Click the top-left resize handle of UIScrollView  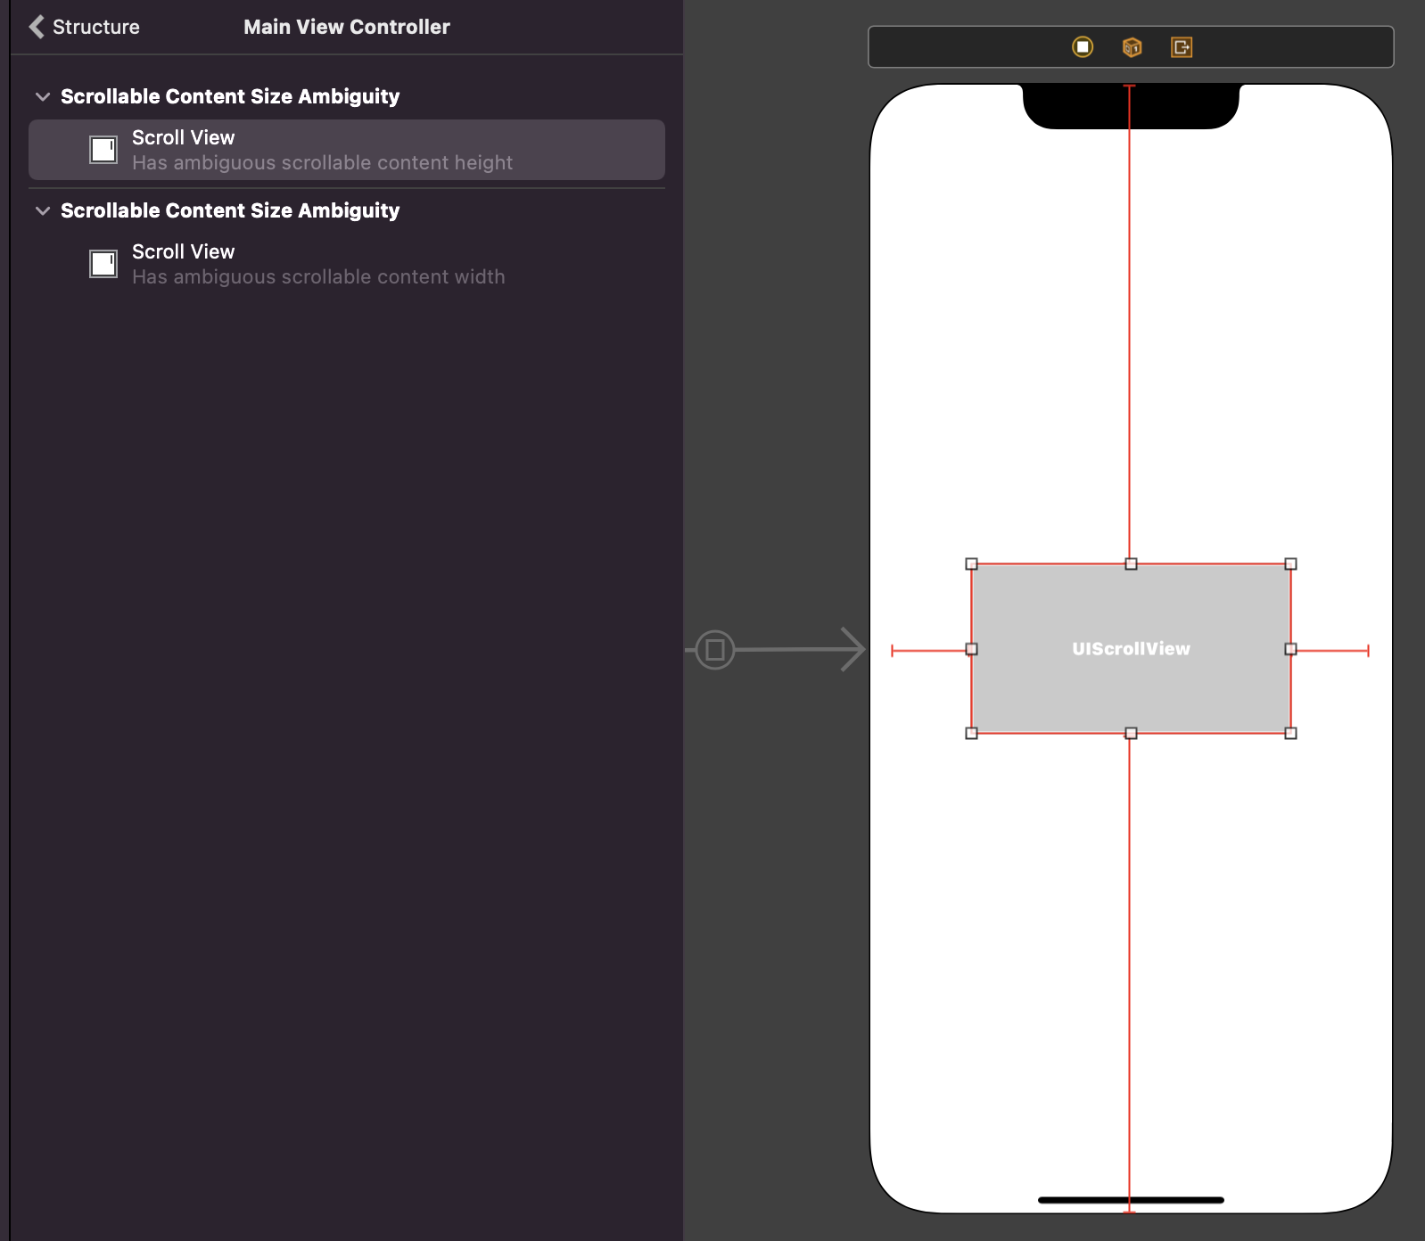972,564
